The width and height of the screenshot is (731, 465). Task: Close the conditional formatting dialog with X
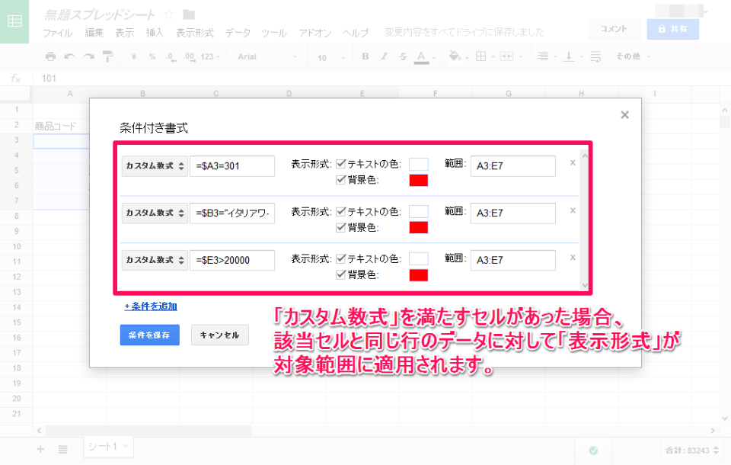624,115
